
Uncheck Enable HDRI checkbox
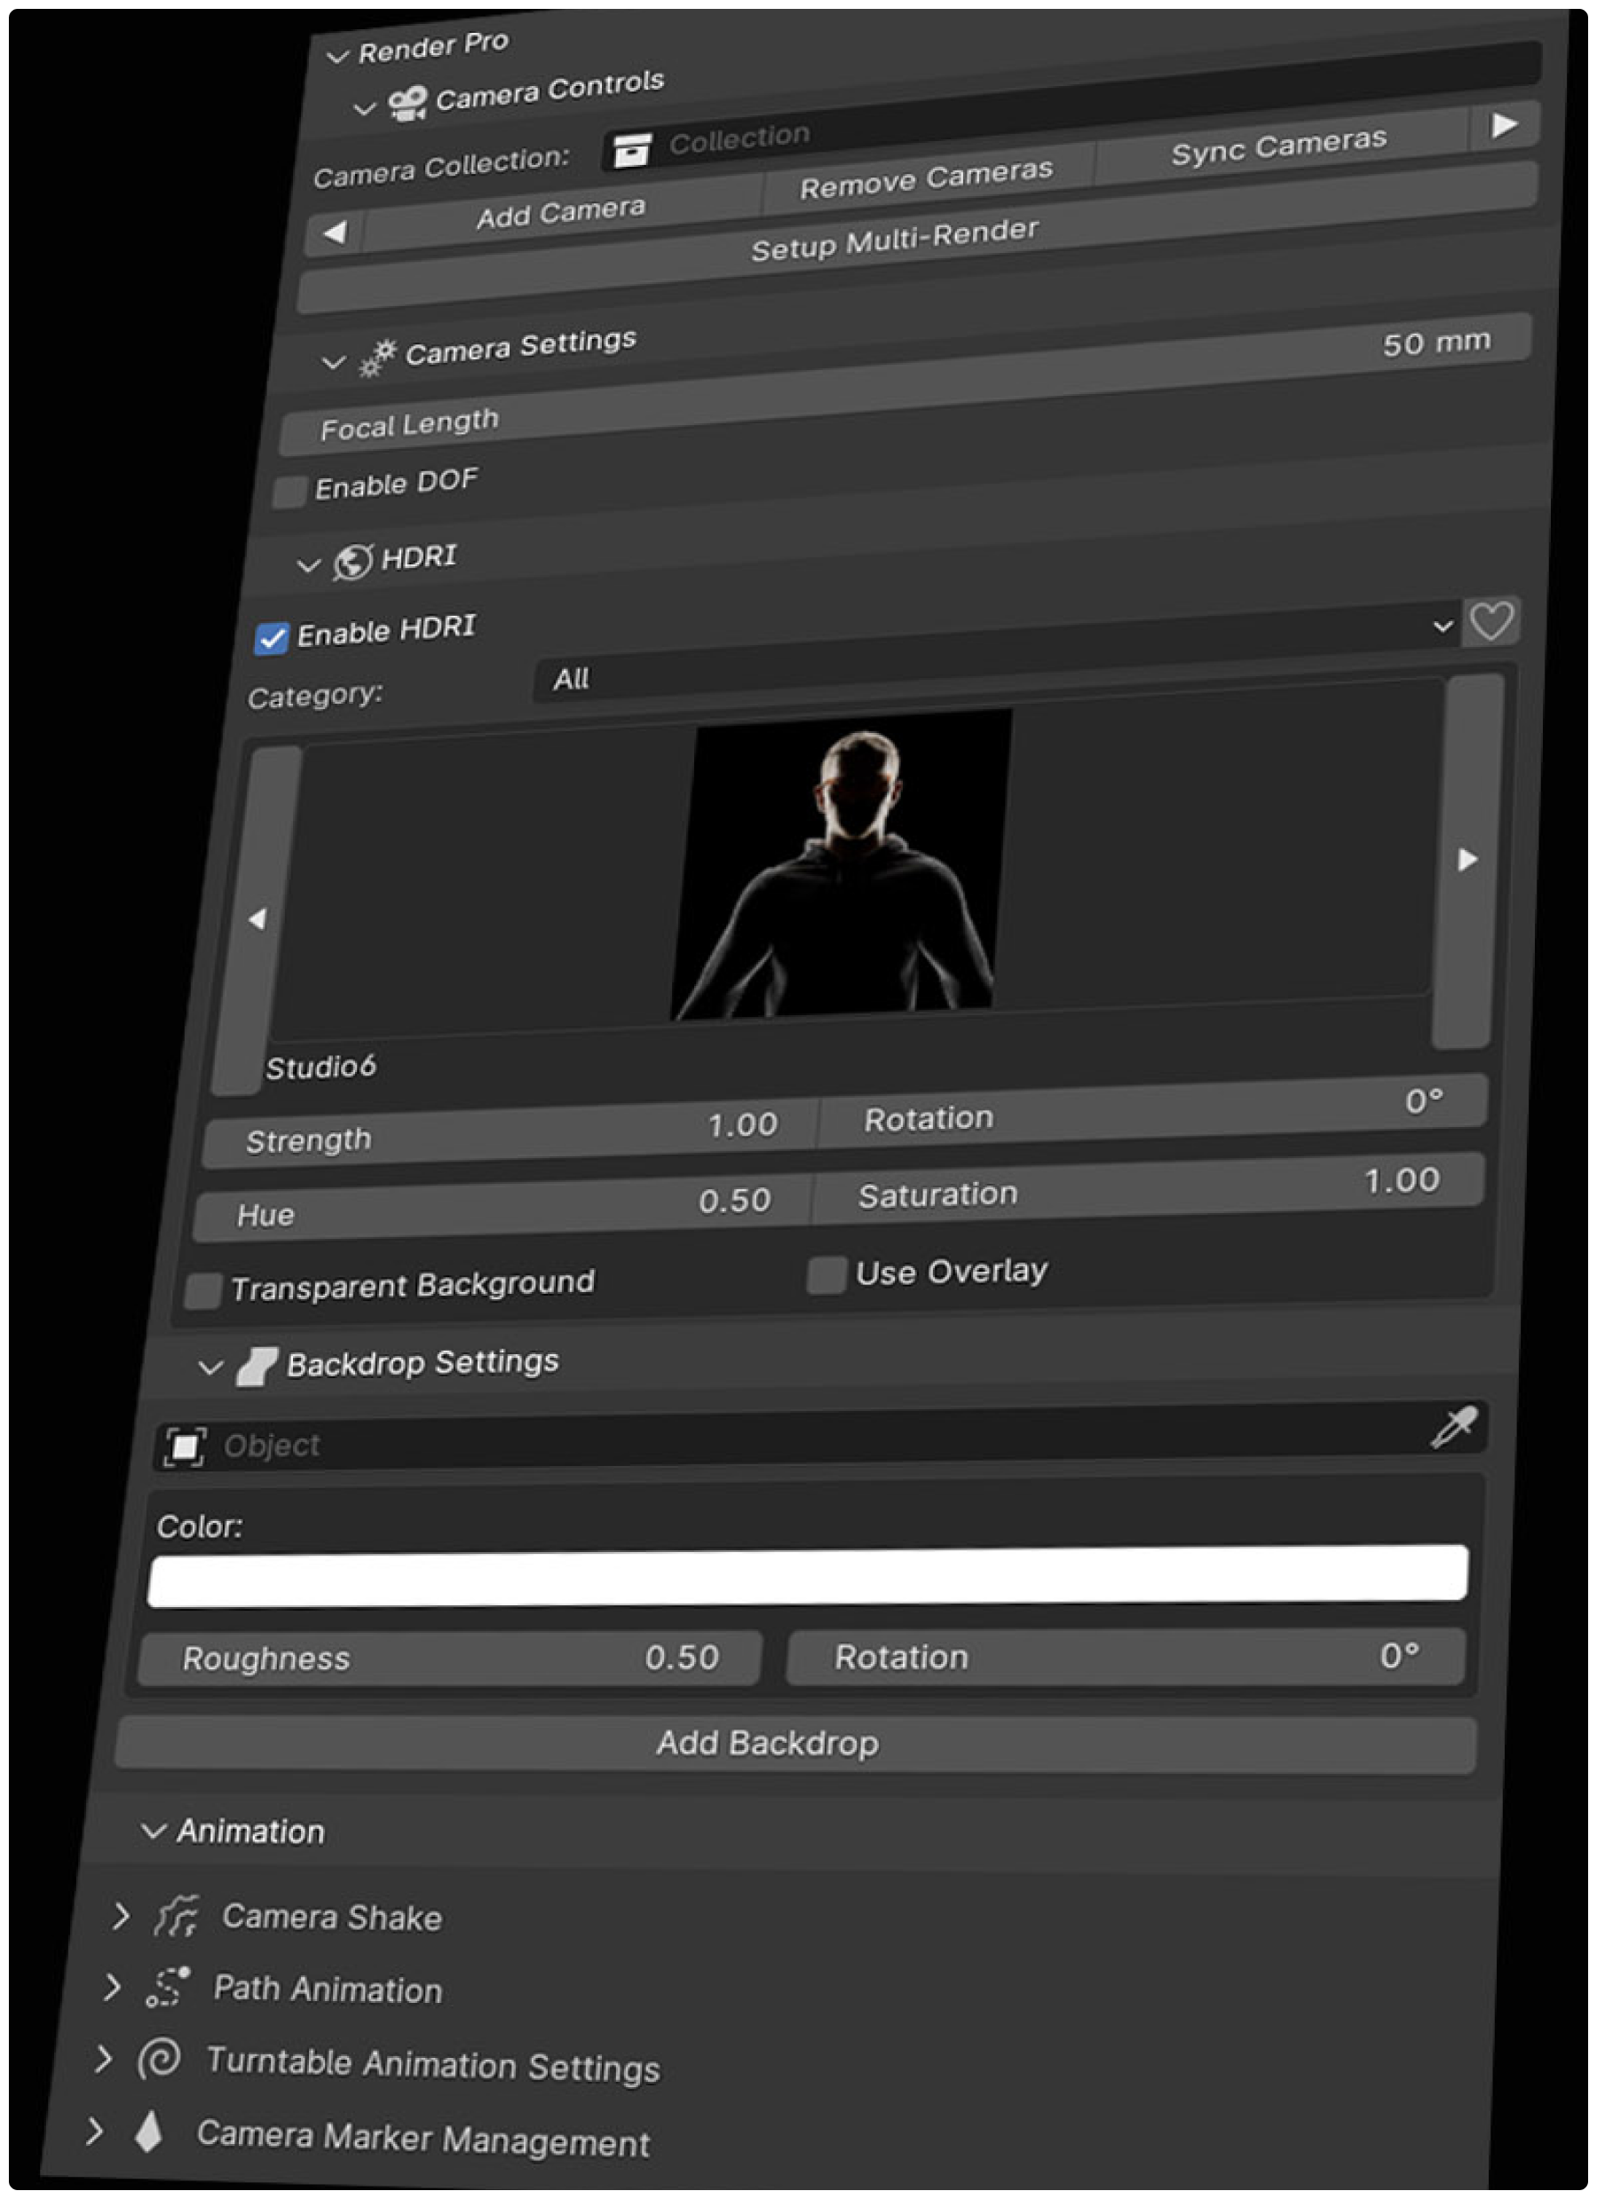[x=271, y=638]
